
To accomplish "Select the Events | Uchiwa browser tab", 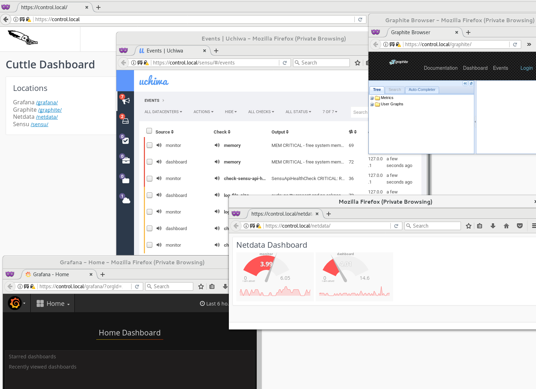I will [x=171, y=51].
